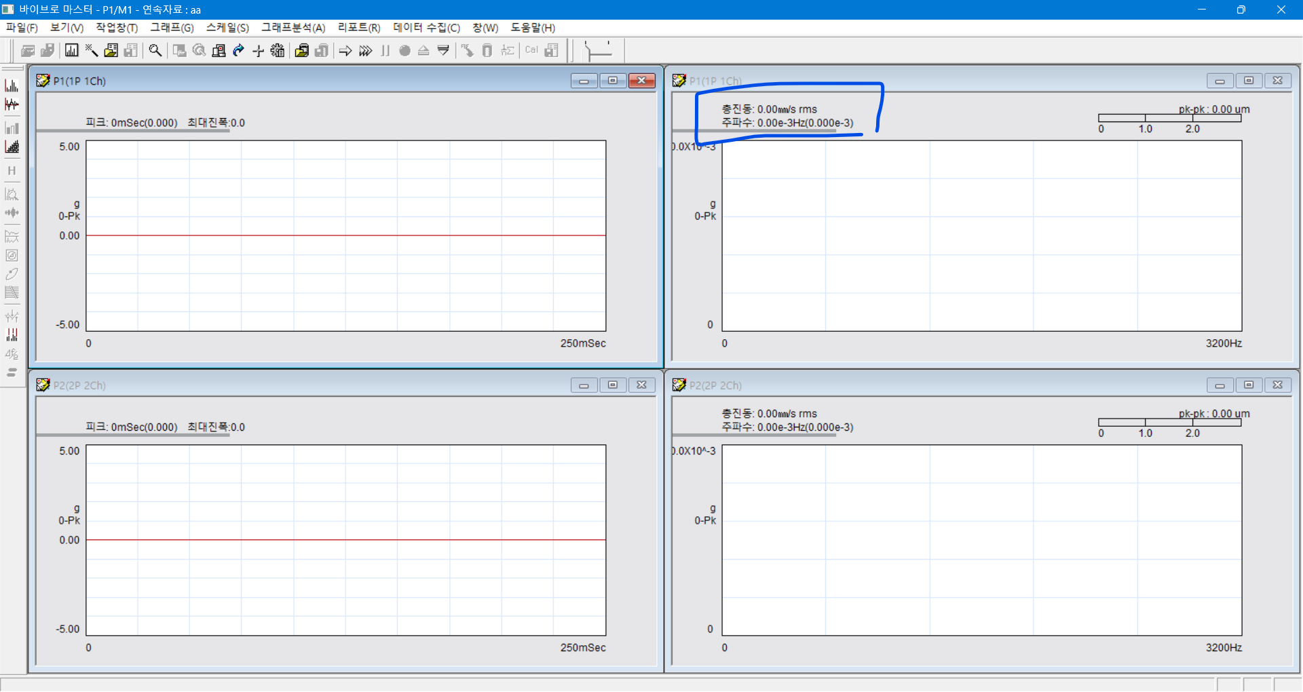
Task: Select the crosshair cursor tool
Action: (258, 51)
